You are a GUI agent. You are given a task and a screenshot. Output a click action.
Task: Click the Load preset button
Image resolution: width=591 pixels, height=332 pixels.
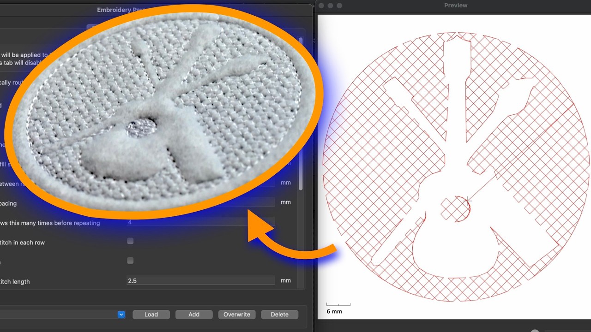(151, 314)
